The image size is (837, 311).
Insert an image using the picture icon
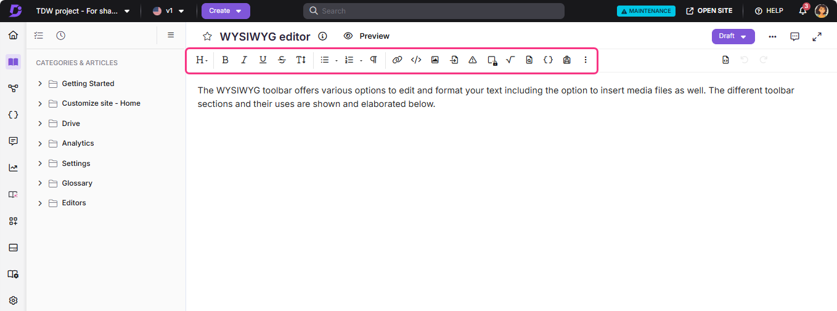pyautogui.click(x=435, y=60)
